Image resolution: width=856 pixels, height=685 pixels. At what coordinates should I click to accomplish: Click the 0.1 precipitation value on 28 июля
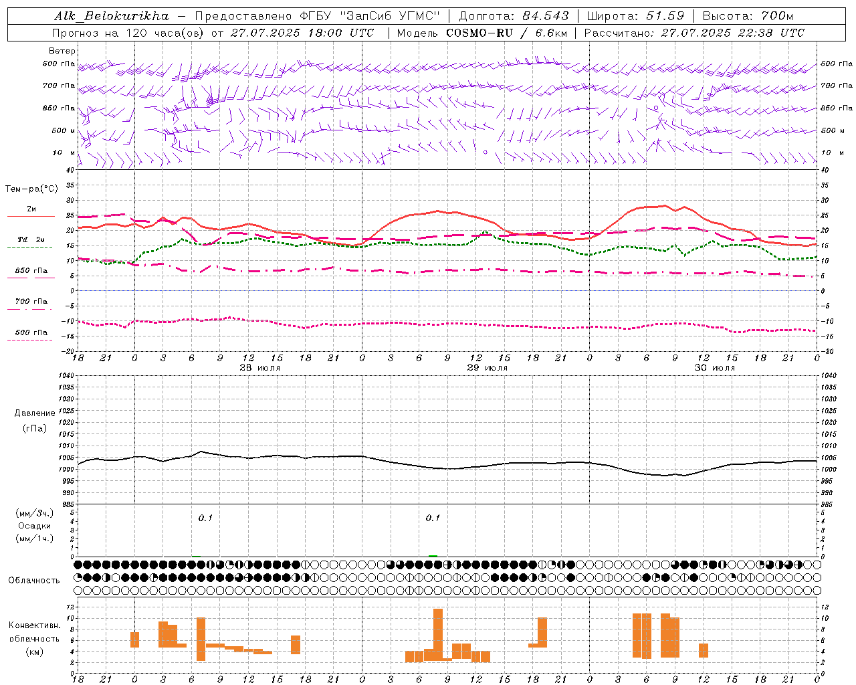tap(205, 518)
